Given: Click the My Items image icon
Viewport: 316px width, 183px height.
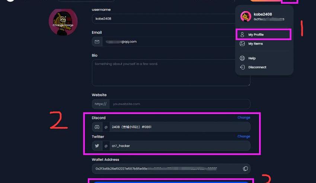Looking at the screenshot, I should pos(242,43).
